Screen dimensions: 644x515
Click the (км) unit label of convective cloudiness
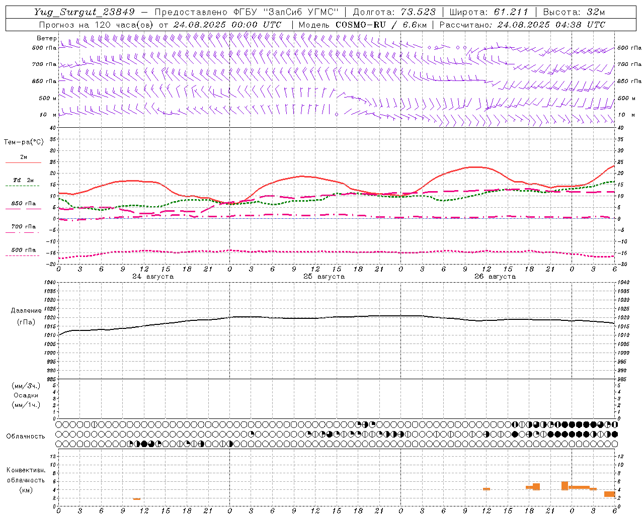[26, 490]
